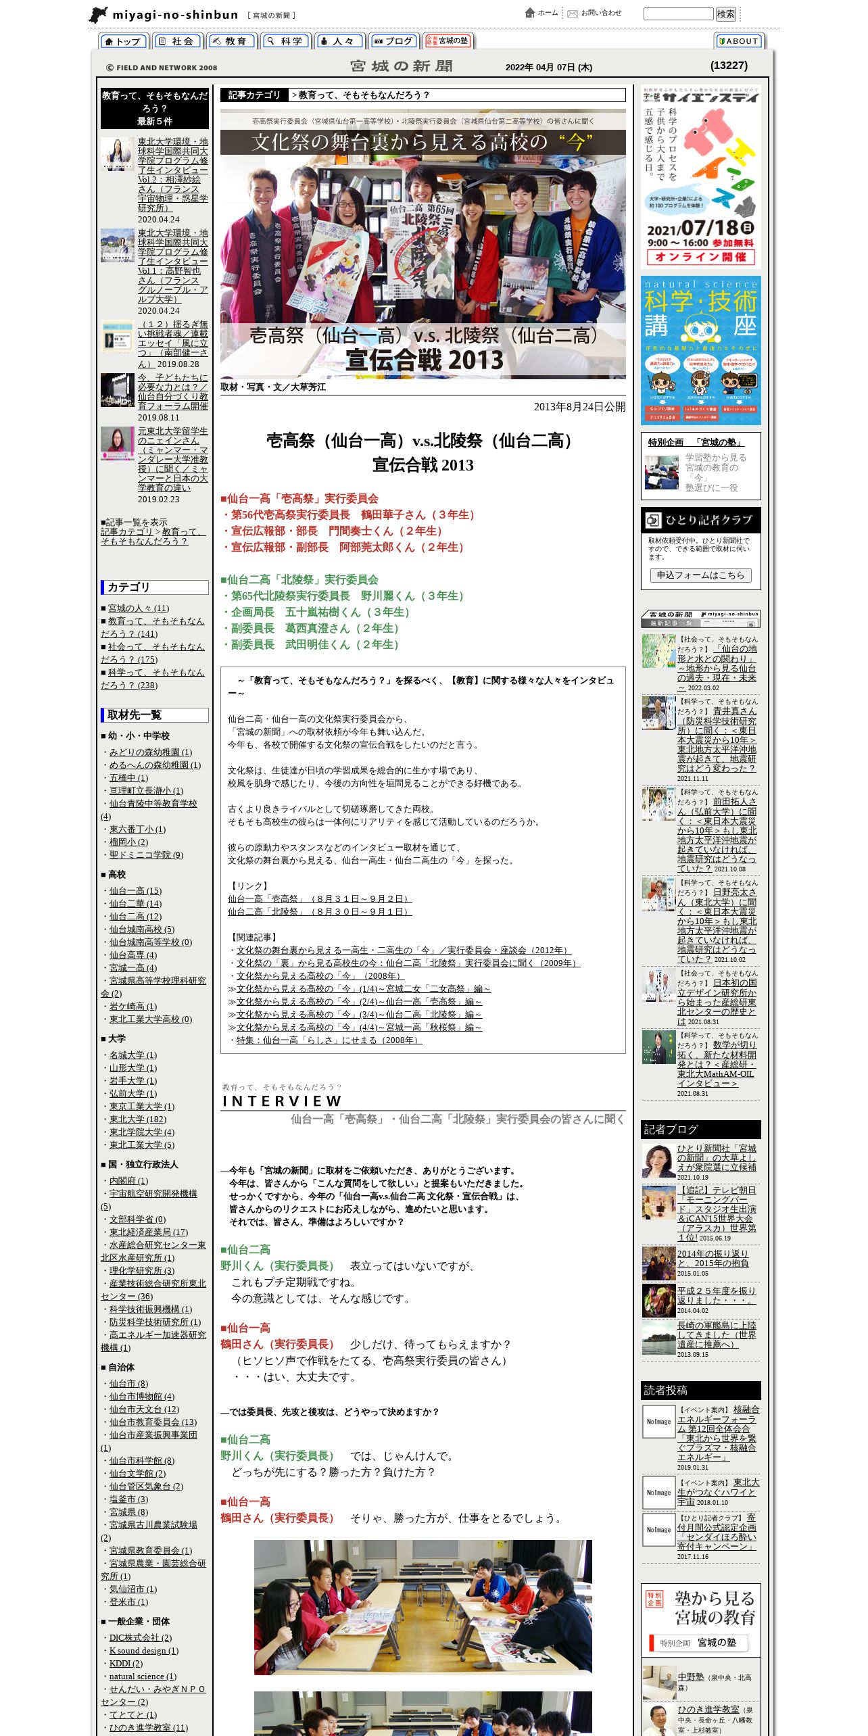The image size is (868, 1736).
Task: Open the 仙台二高「北陵祭」festival link
Action: pyautogui.click(x=320, y=912)
